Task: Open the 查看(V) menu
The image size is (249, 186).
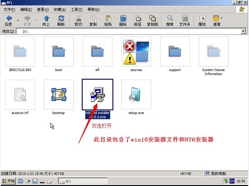Action: coord(43,10)
